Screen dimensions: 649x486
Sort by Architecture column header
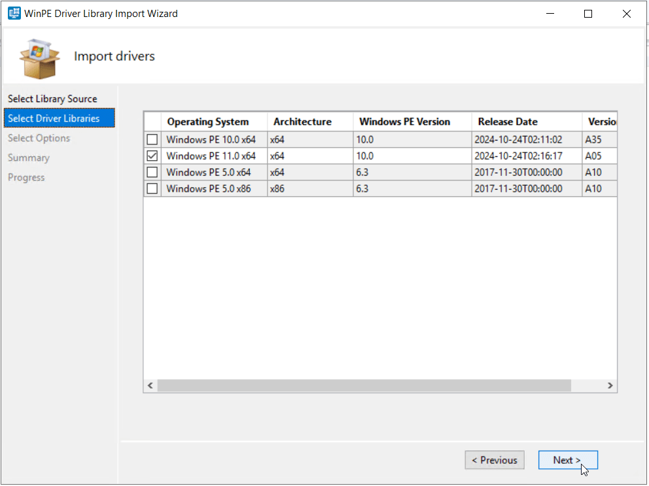(302, 122)
